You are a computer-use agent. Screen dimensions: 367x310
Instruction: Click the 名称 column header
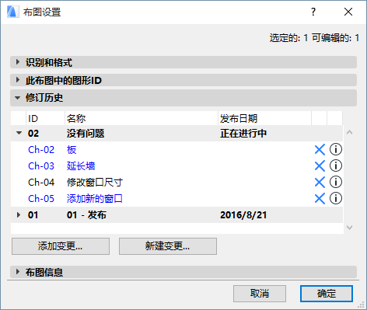click(142, 119)
